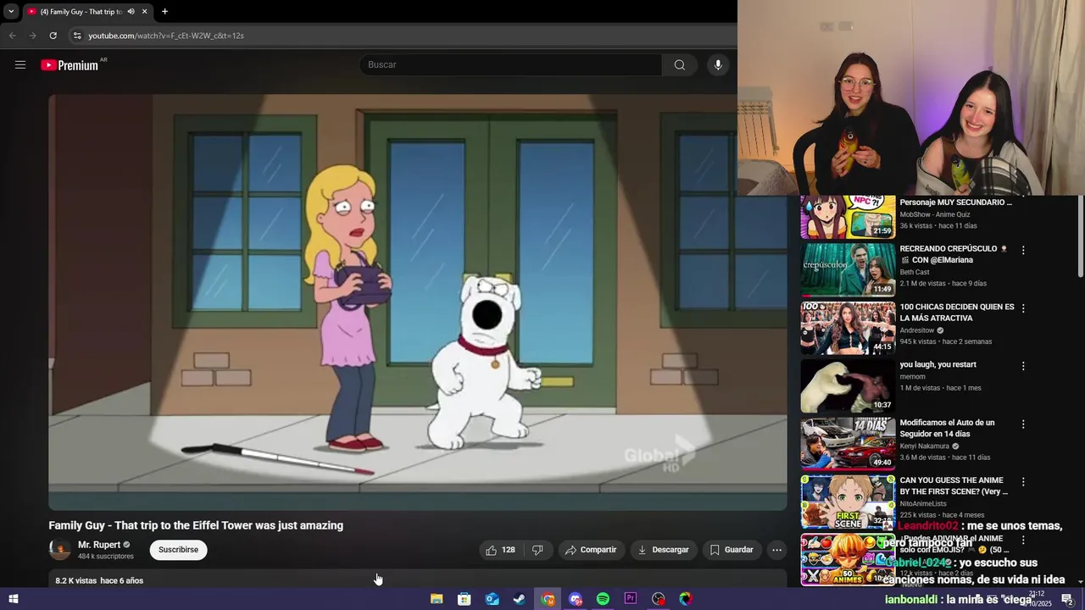Open Discord from taskbar

click(x=576, y=599)
